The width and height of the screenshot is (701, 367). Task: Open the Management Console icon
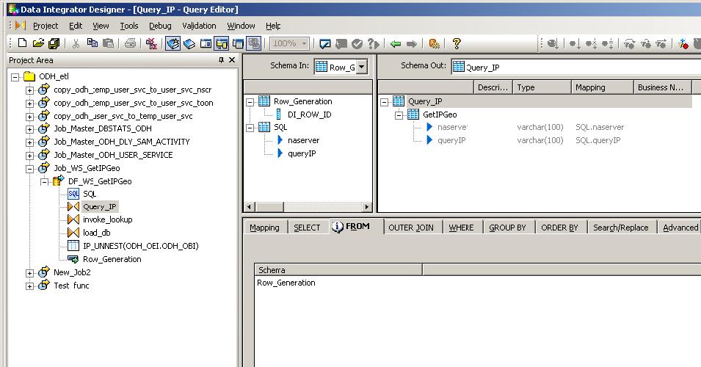(x=434, y=43)
